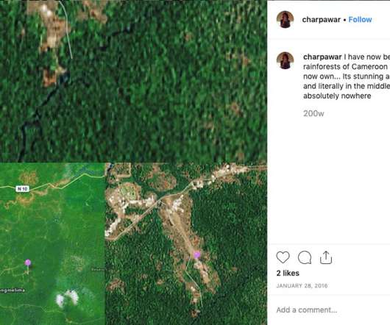This screenshot has width=390, height=325.
Task: Like the post with the heart icon
Action: tap(283, 257)
